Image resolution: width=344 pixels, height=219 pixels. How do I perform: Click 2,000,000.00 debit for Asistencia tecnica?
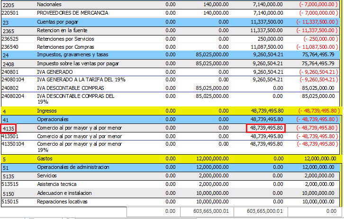coord(214,184)
